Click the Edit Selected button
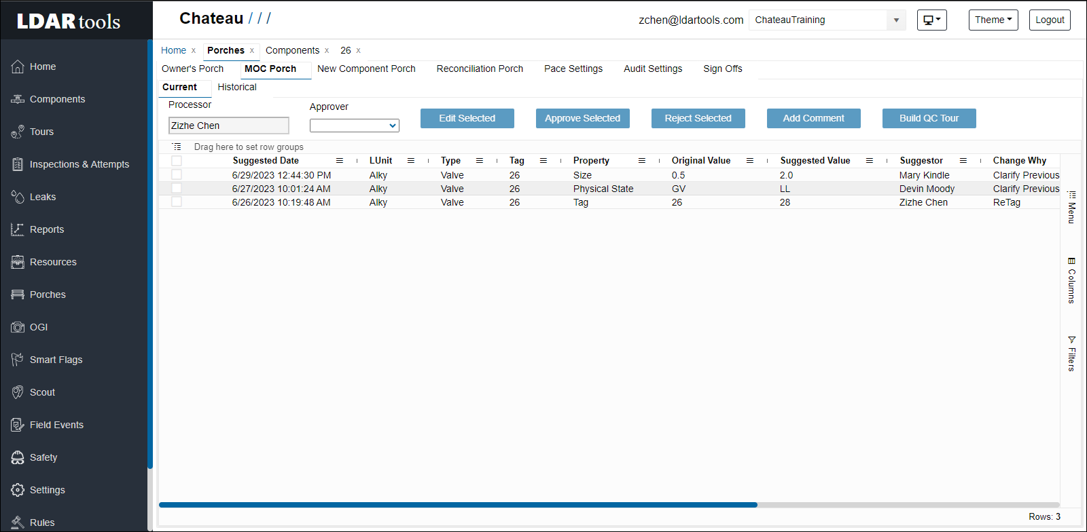This screenshot has width=1087, height=532. point(467,118)
